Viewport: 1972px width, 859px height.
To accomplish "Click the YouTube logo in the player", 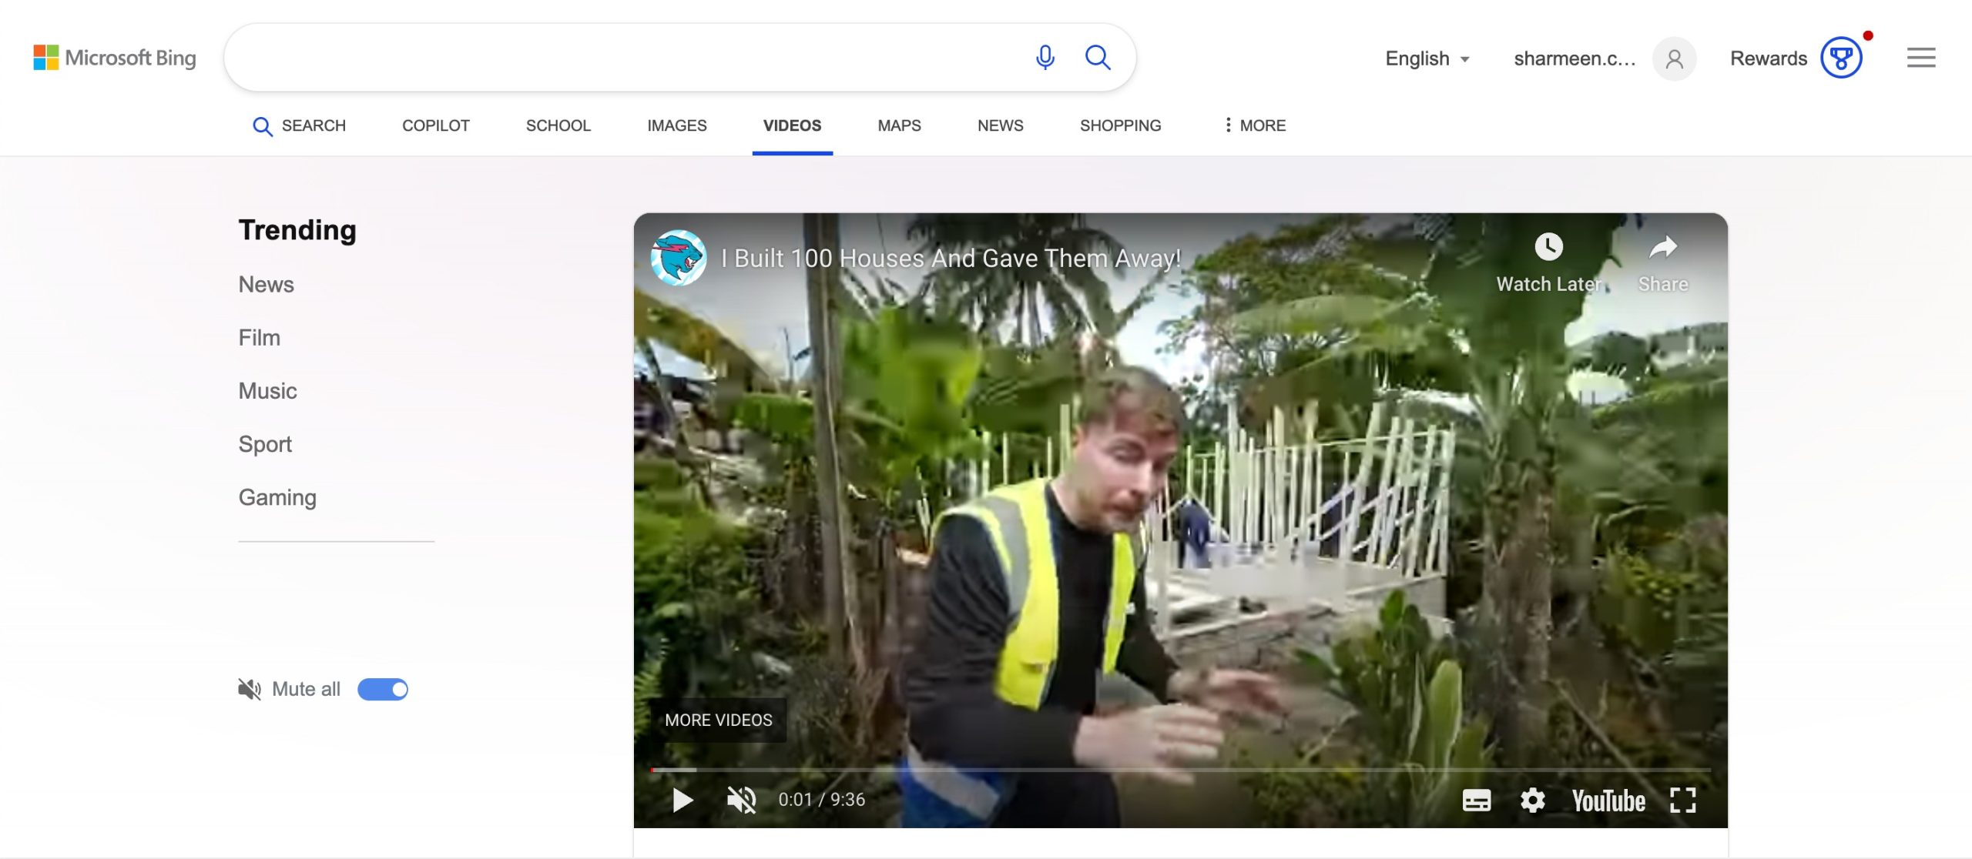I will click(1608, 801).
